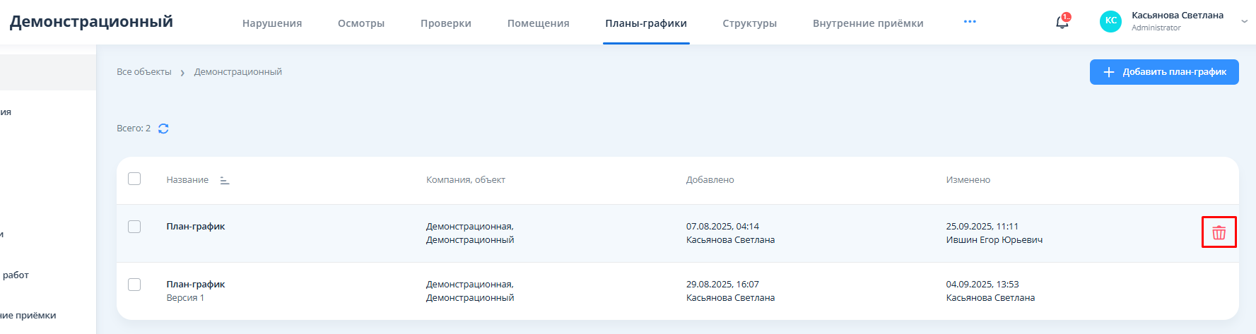Sort by Название using the sort icon
Viewport: 1256px width, 334px height.
pyautogui.click(x=225, y=180)
